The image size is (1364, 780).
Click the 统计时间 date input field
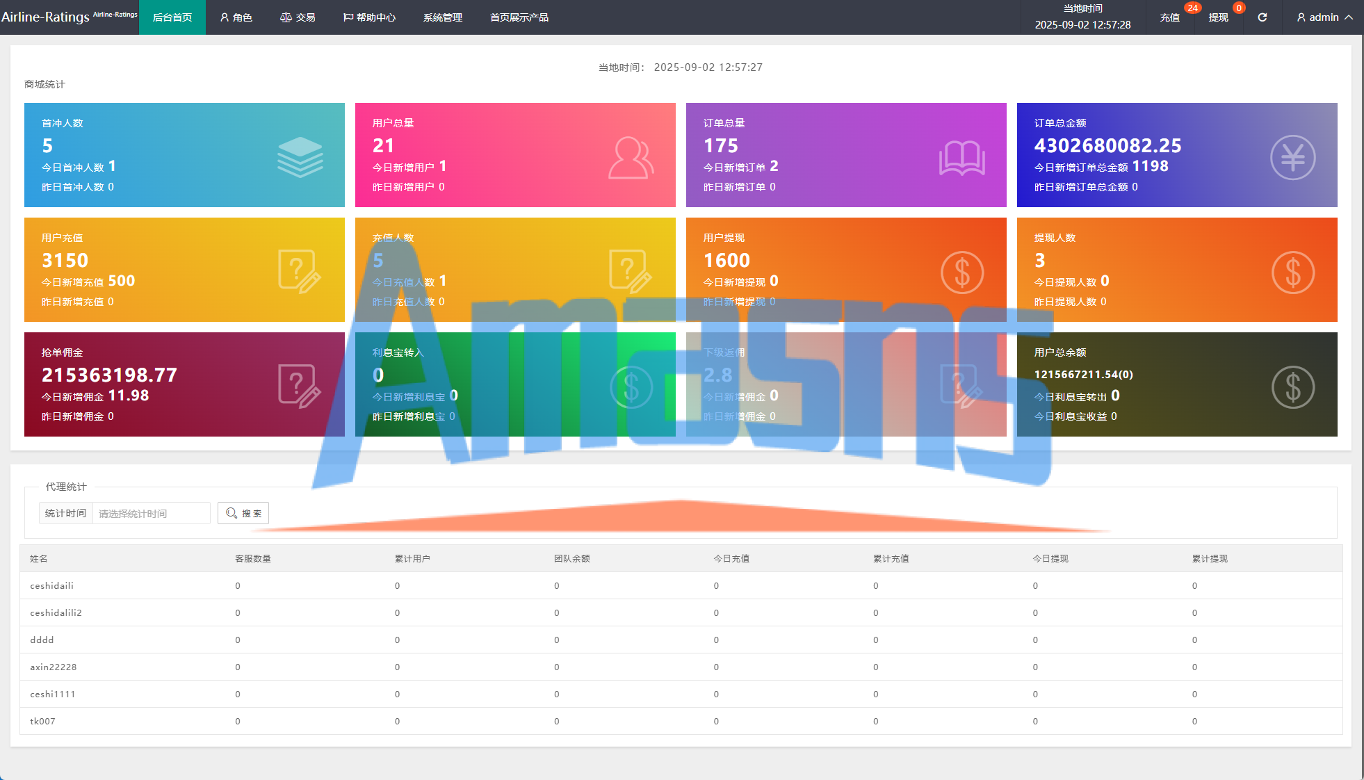coord(152,513)
